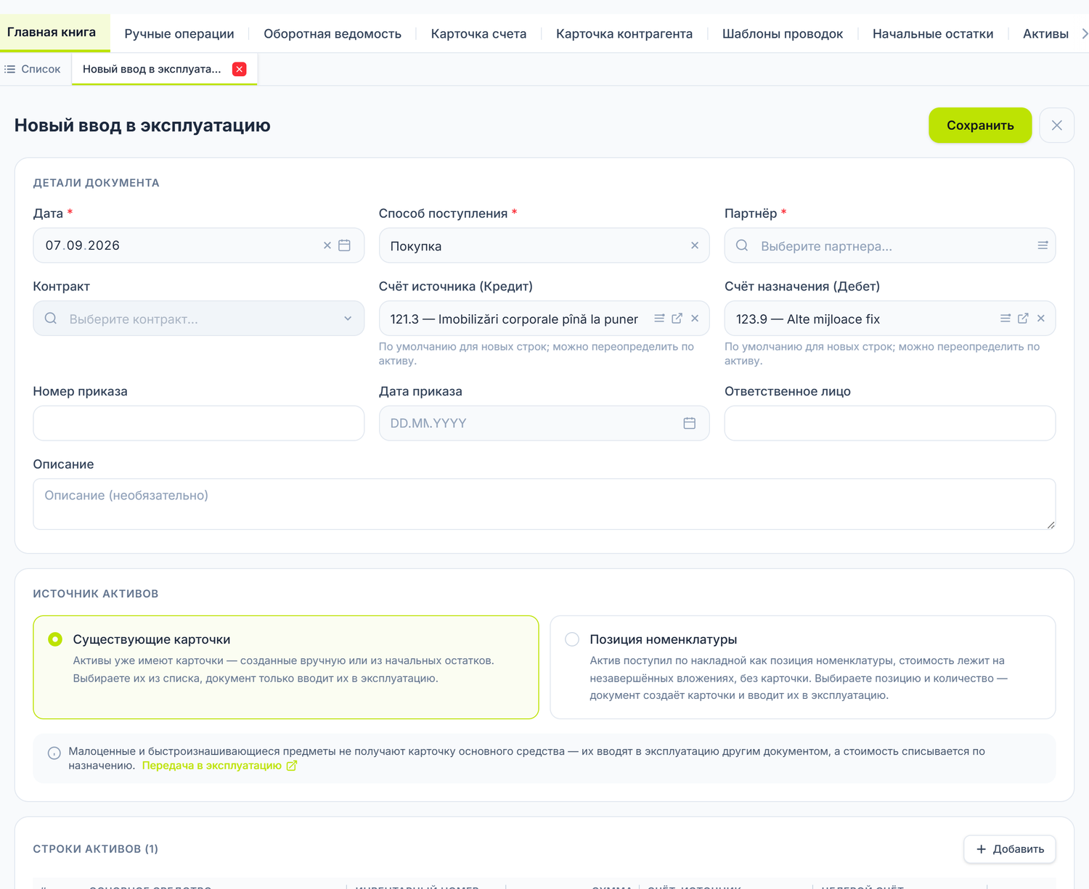Open the Оборотная ведомость tab
The width and height of the screenshot is (1089, 889).
point(333,33)
